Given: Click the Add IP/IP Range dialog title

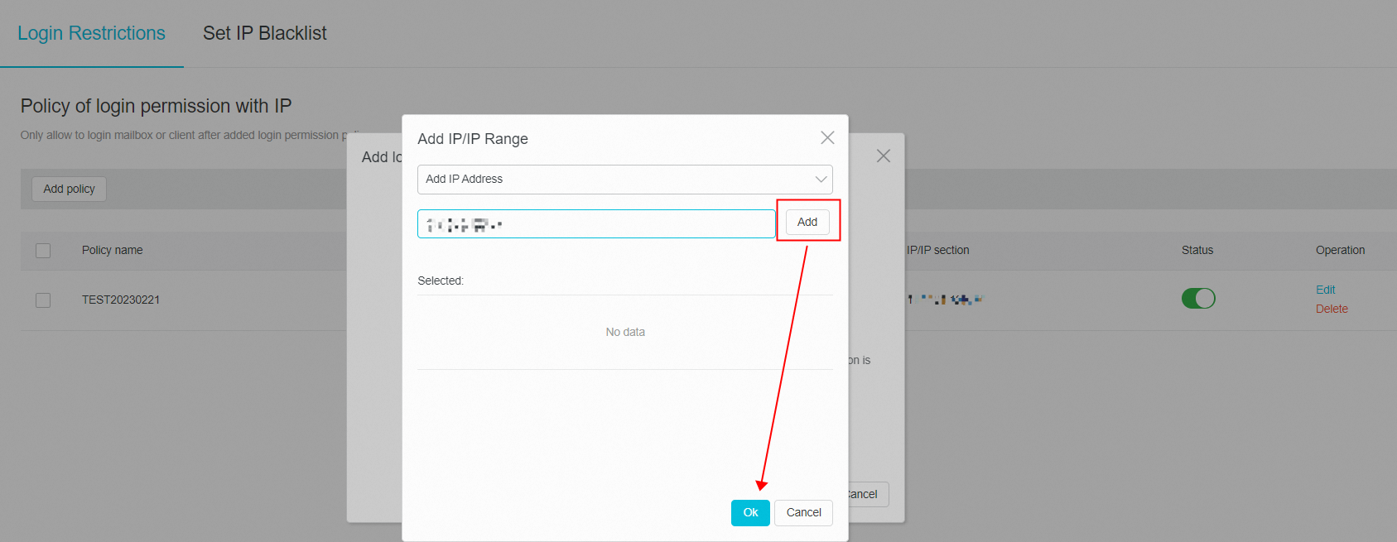Looking at the screenshot, I should 473,139.
